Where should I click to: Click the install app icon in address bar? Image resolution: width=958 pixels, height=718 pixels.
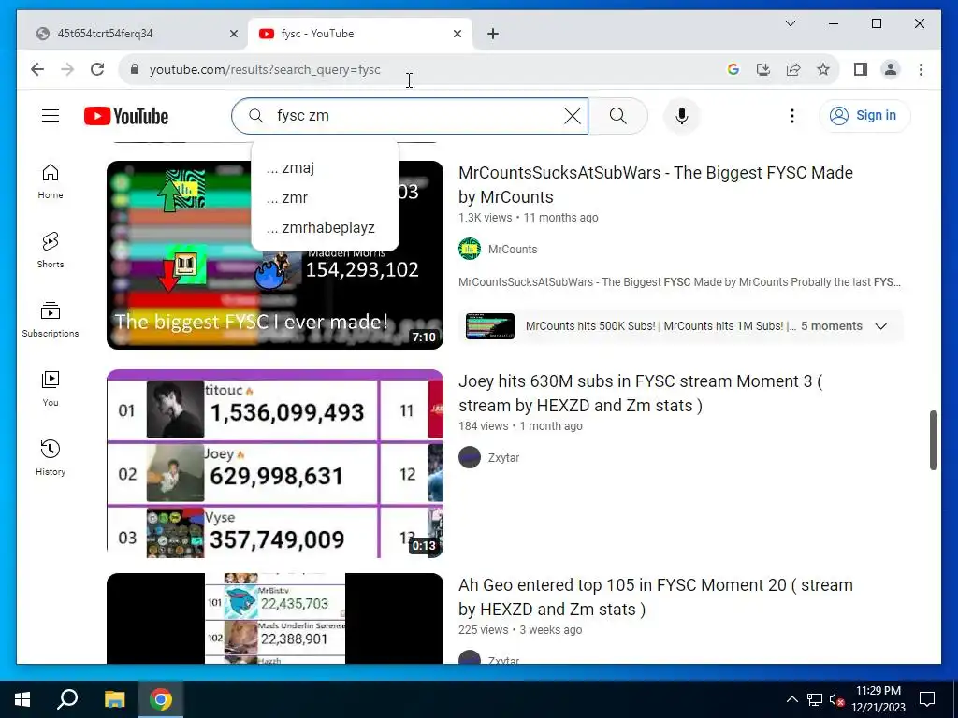click(x=763, y=69)
